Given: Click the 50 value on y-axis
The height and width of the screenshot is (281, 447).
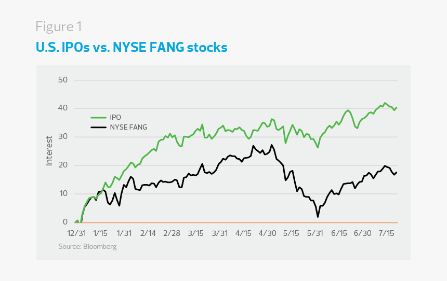Looking at the screenshot, I should pos(63,80).
